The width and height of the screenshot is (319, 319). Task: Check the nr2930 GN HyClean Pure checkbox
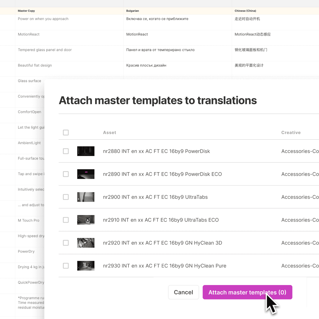(66, 266)
